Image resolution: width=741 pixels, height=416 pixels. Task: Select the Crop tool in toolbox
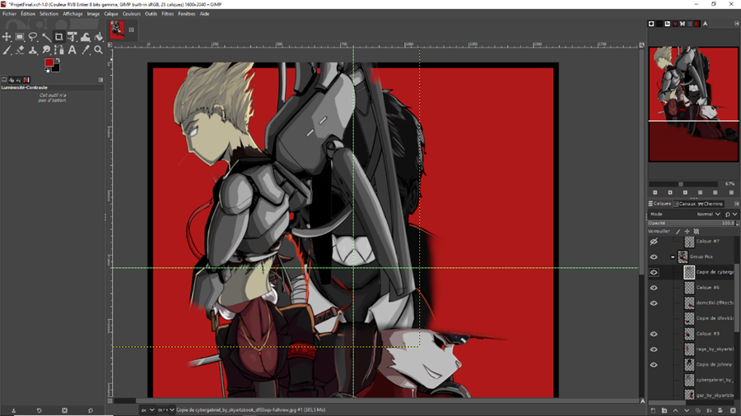[59, 37]
